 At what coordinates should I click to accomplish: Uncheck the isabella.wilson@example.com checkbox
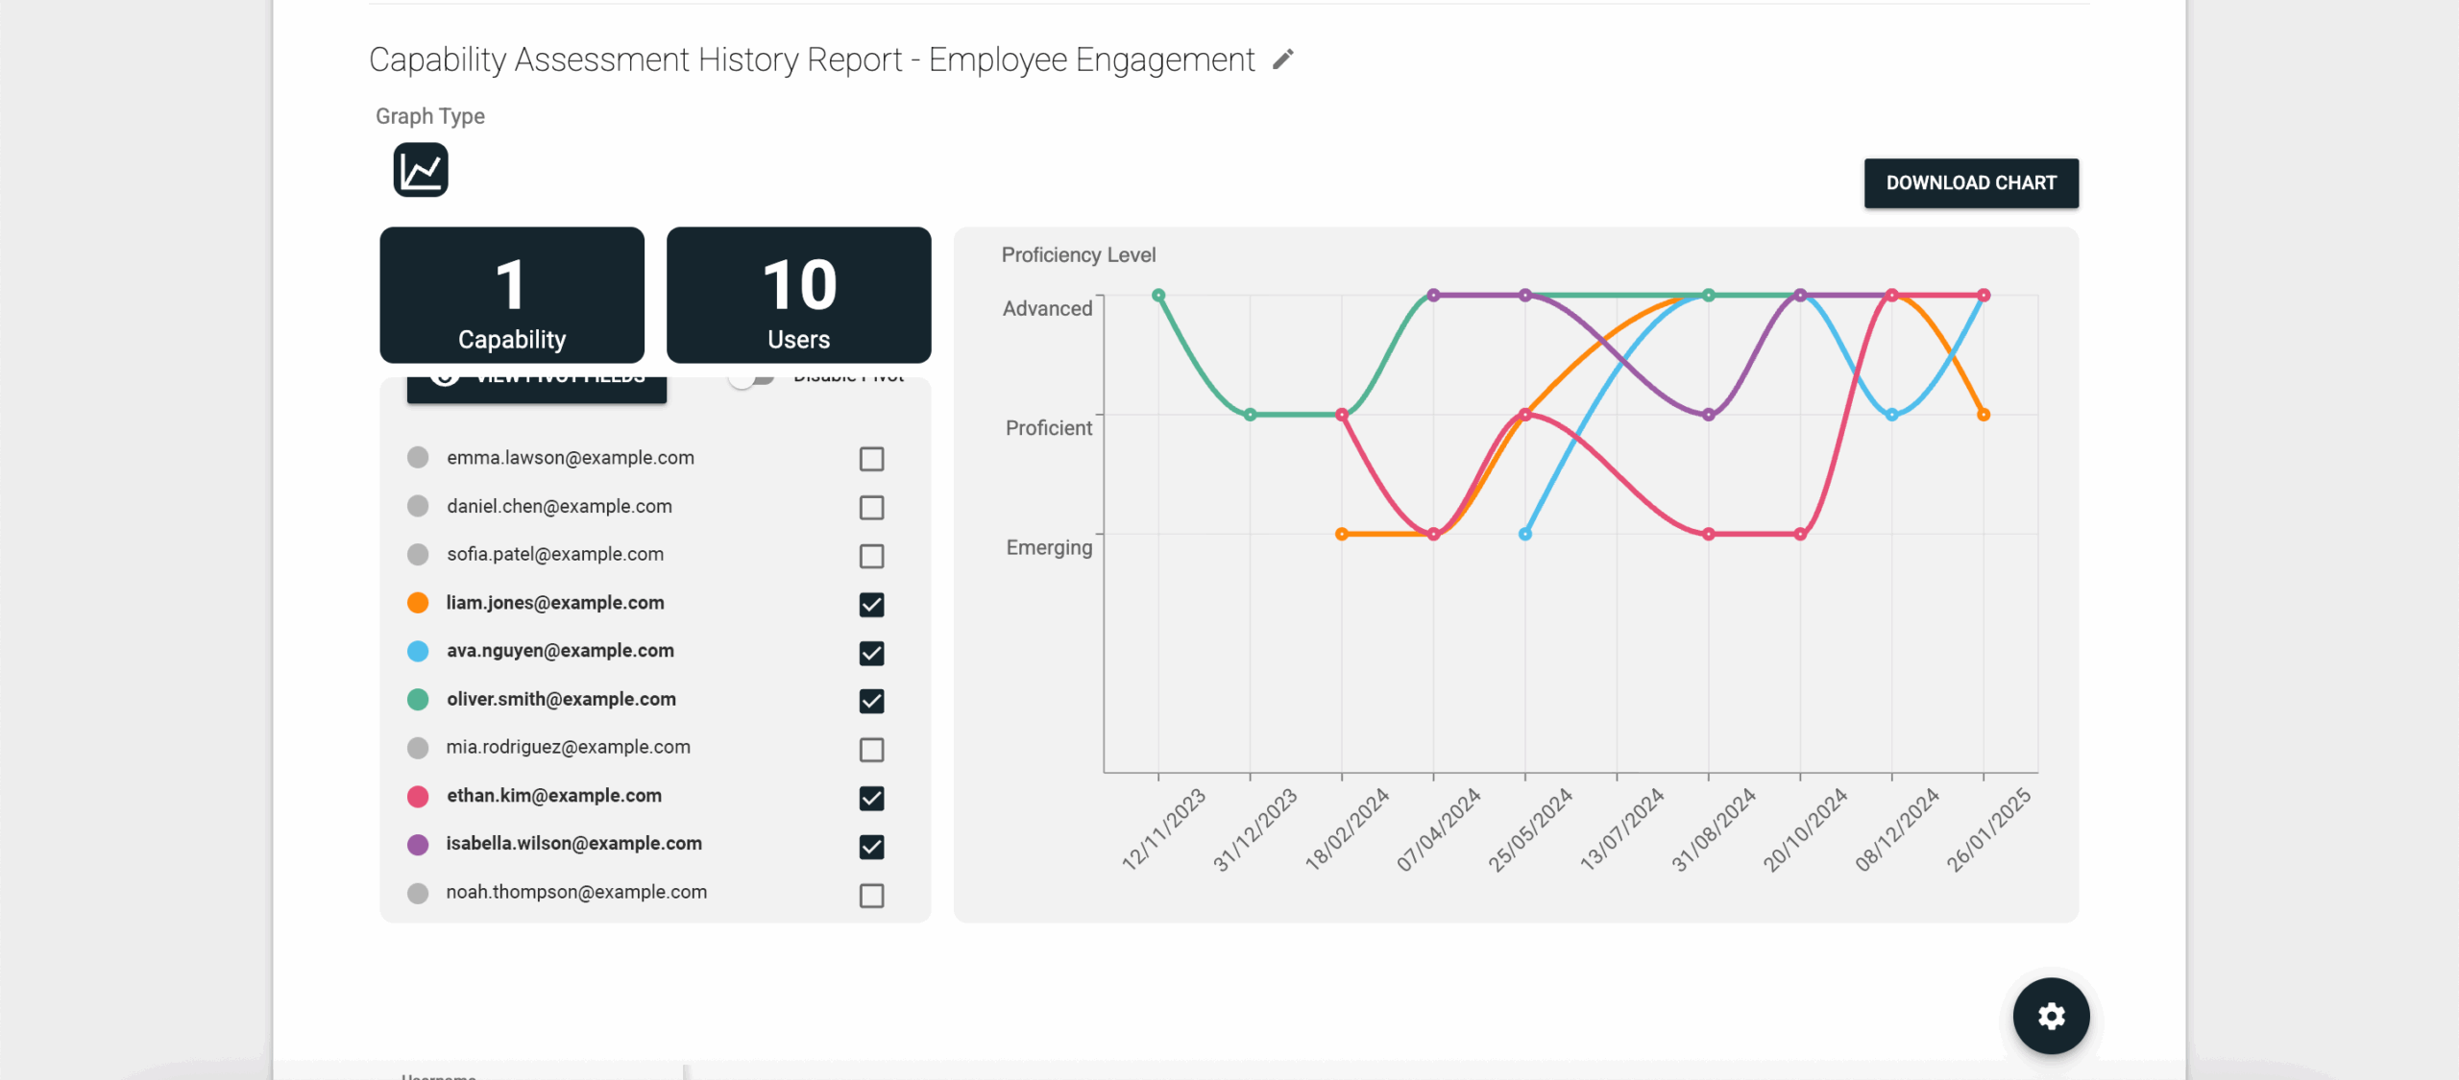(x=870, y=846)
